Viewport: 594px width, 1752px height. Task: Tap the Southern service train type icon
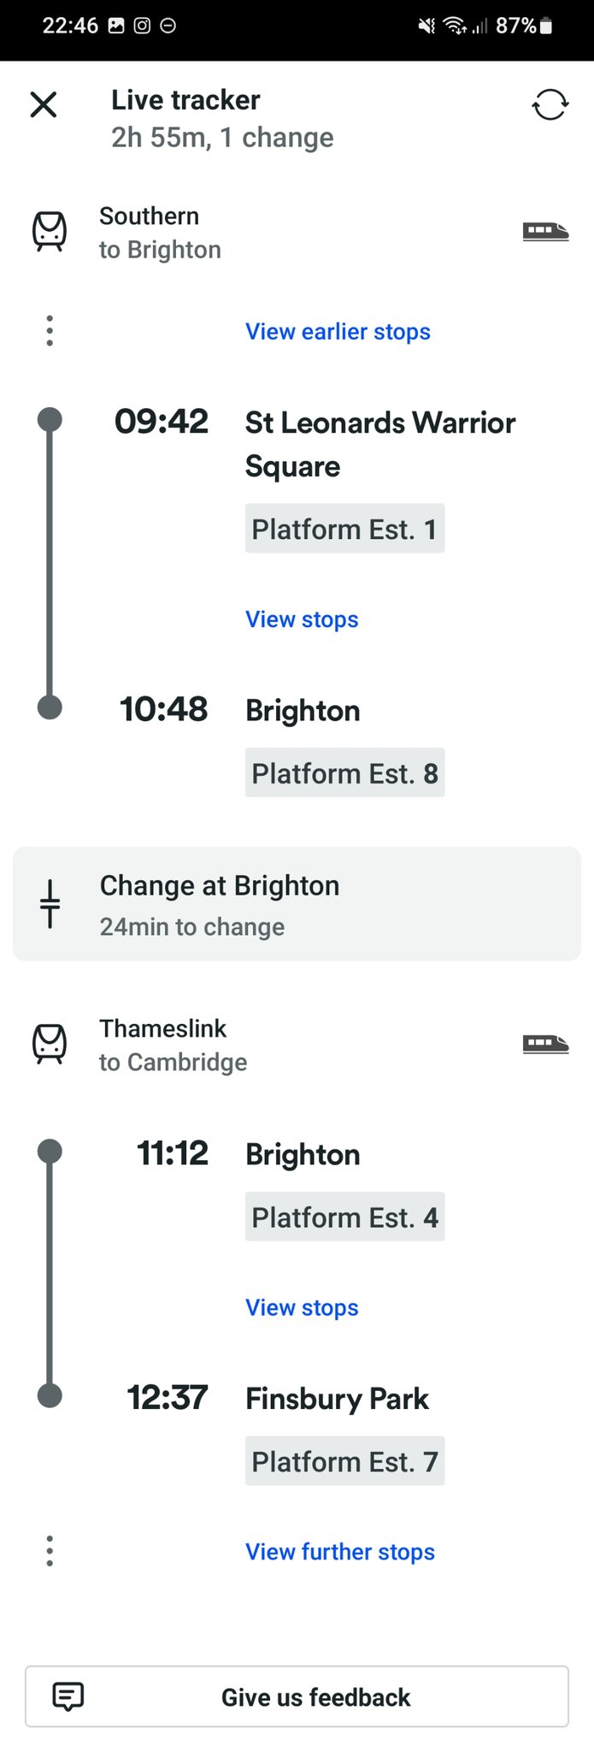pyautogui.click(x=545, y=231)
